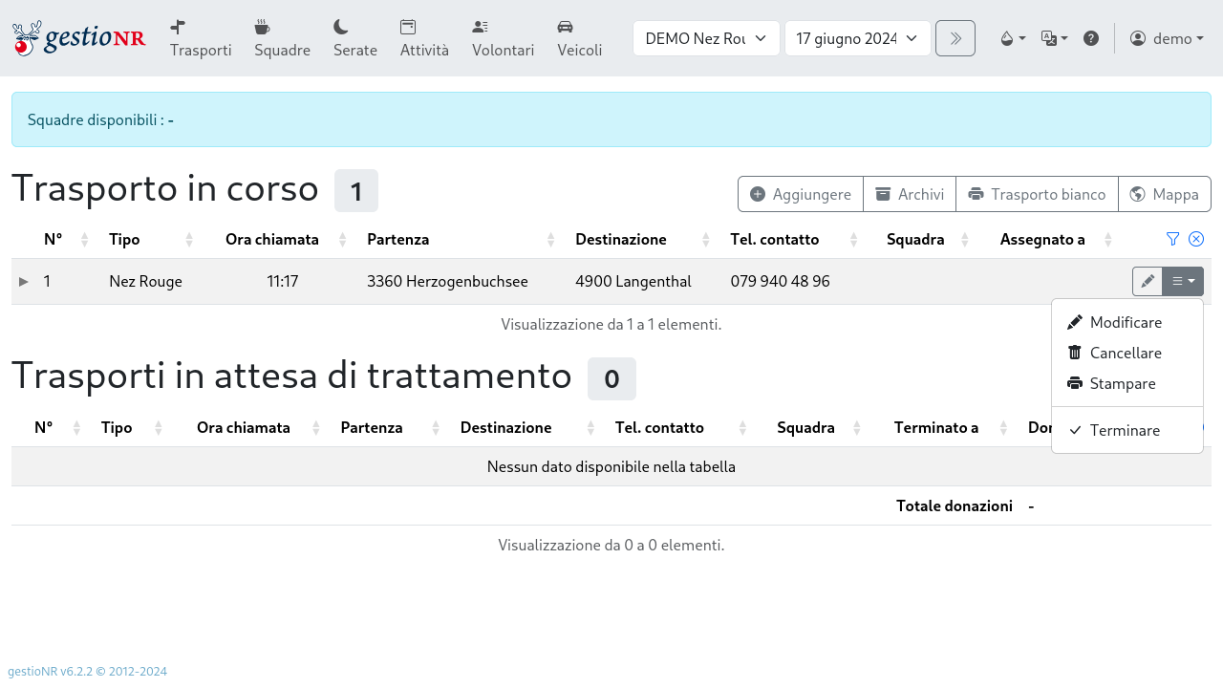
Task: Open the Trasporti section icon
Action: (x=177, y=26)
